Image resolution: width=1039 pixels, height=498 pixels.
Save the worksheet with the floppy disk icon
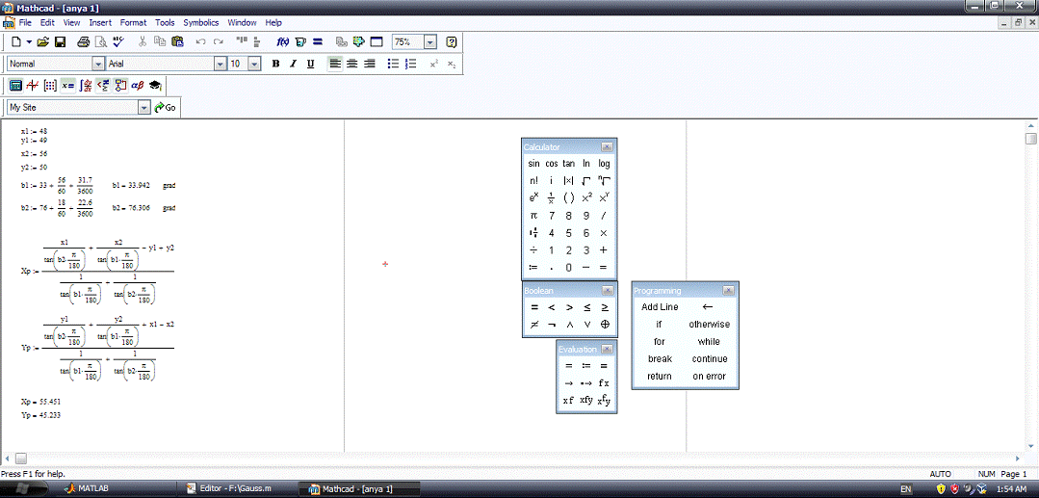click(x=60, y=42)
